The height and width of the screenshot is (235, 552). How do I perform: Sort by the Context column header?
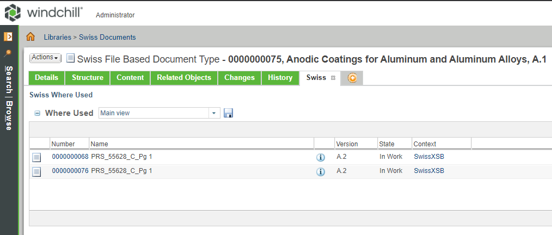coord(441,144)
